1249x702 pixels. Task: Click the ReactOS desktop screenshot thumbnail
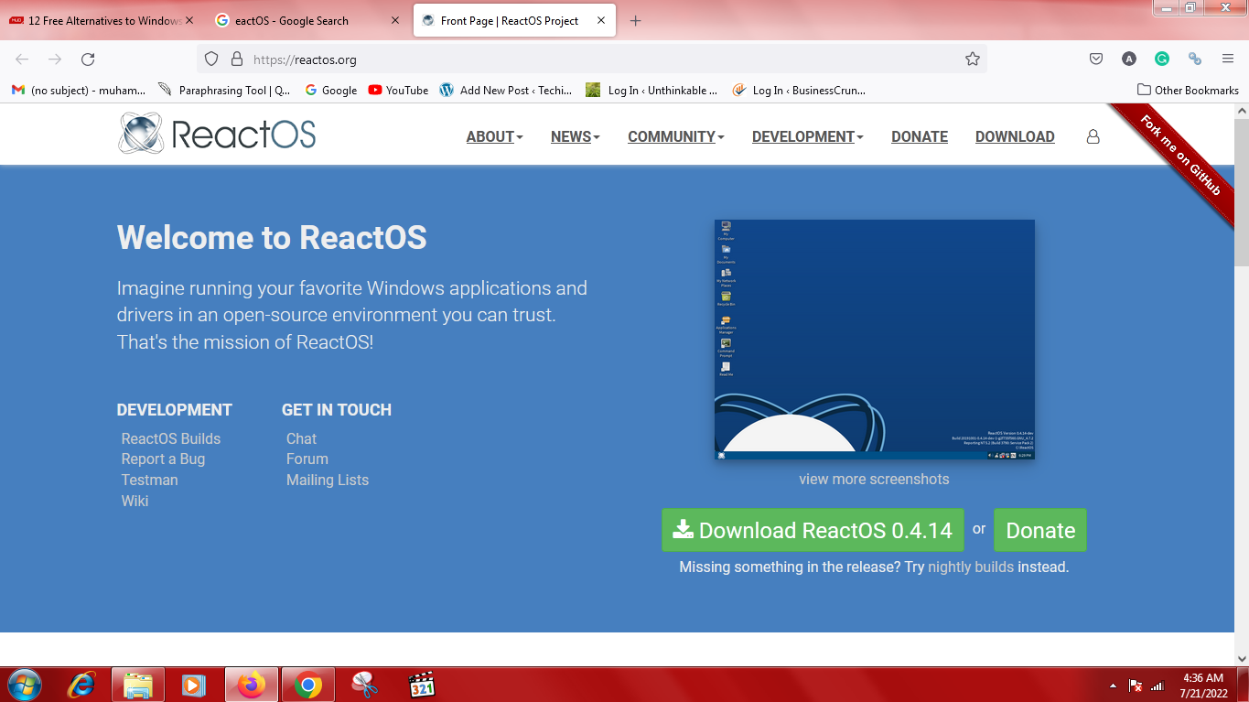[875, 339]
